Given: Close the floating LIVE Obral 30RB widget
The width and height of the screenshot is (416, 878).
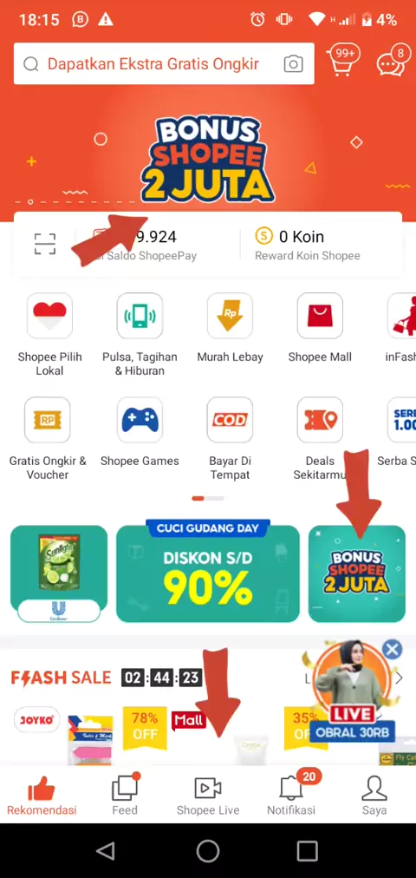Looking at the screenshot, I should click(x=392, y=650).
